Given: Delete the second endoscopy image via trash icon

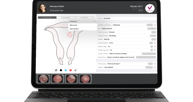Looking at the screenshot, I should point(63,76).
